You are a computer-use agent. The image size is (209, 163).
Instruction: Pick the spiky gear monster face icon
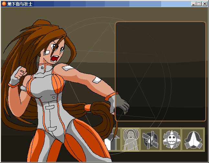point(171,139)
